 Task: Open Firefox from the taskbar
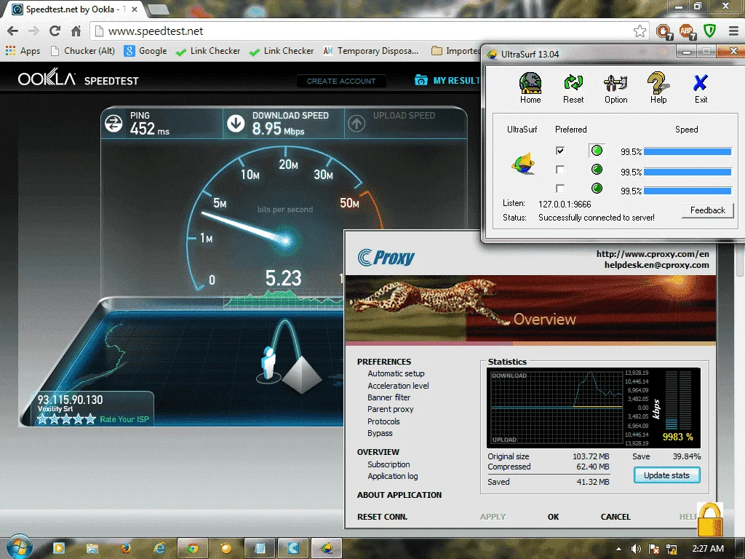point(125,548)
